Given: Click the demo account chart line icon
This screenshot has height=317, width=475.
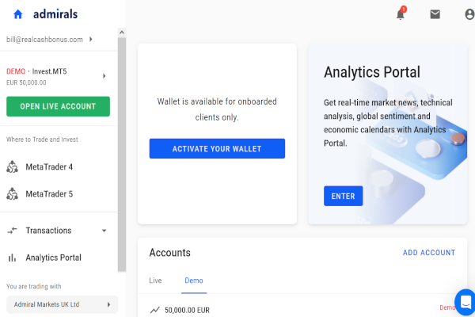Looking at the screenshot, I should (155, 310).
